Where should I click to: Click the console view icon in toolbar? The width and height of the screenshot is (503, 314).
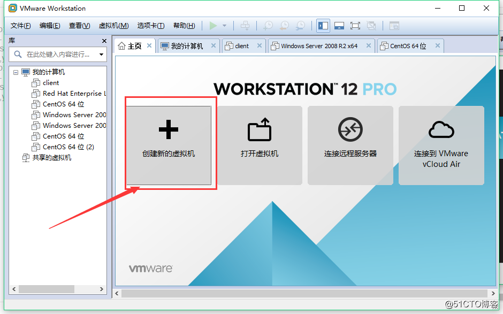point(394,26)
